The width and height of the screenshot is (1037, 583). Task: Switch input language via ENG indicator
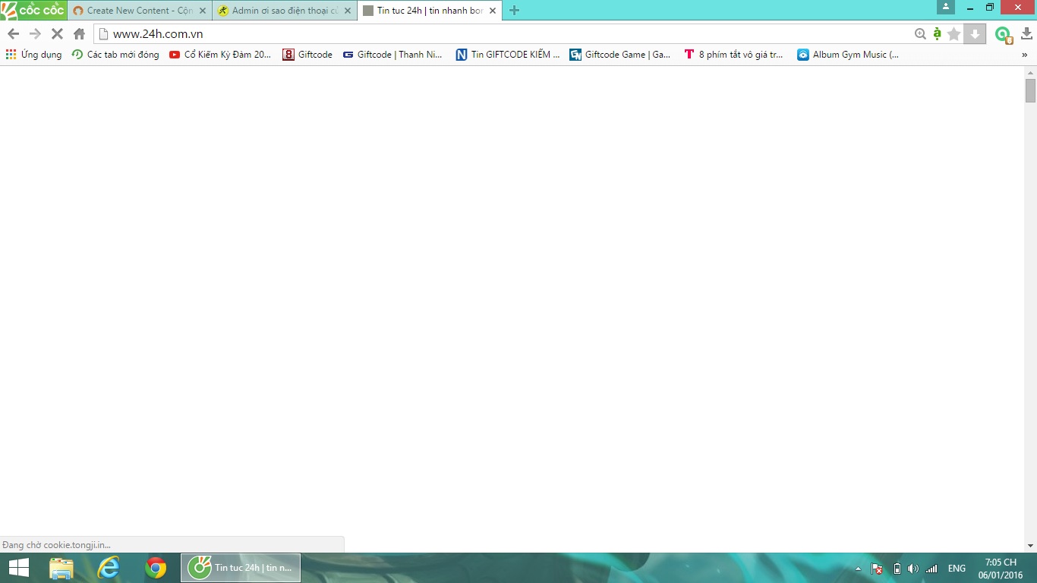(957, 569)
